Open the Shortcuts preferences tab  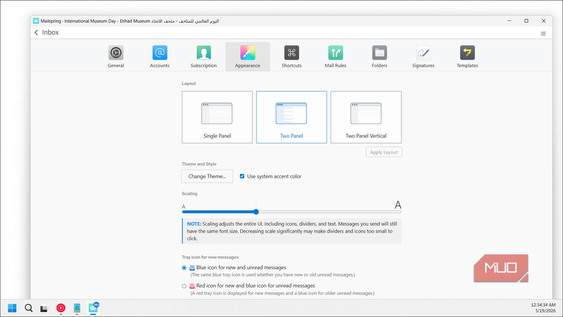pos(292,57)
